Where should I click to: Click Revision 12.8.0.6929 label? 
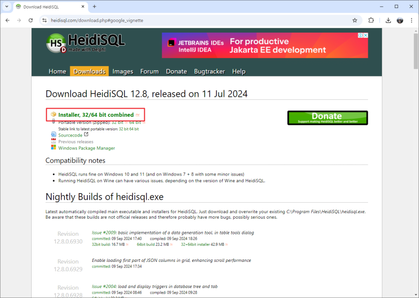click(x=68, y=265)
